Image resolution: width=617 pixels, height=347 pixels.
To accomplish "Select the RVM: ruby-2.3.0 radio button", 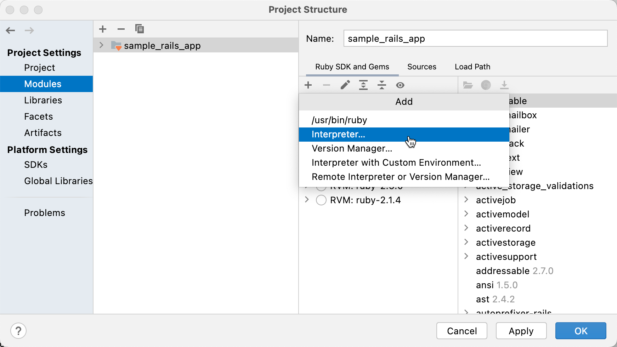I will pos(321,186).
